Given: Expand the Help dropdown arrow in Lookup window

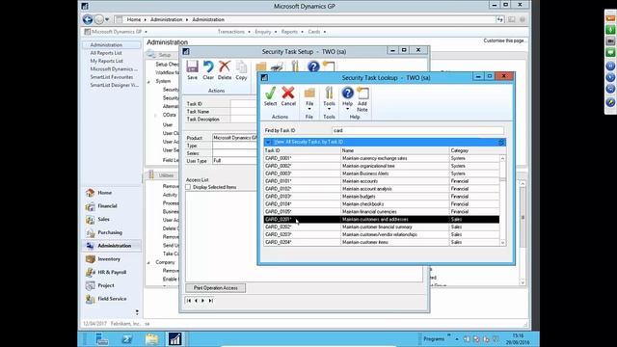Looking at the screenshot, I should point(347,109).
